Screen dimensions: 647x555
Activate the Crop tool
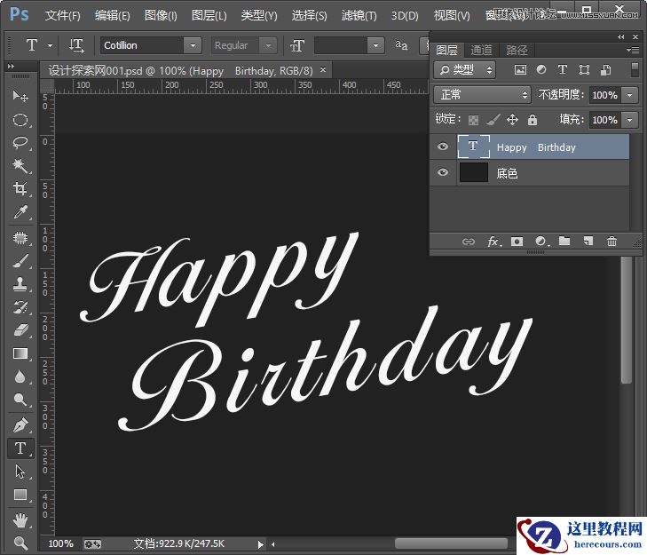(20, 189)
